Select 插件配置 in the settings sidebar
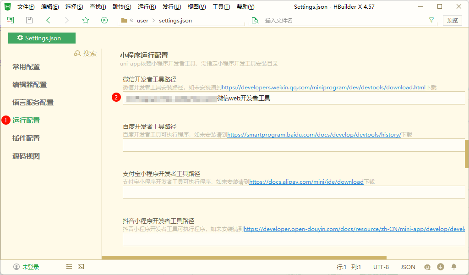The height and width of the screenshot is (275, 469). [x=26, y=138]
